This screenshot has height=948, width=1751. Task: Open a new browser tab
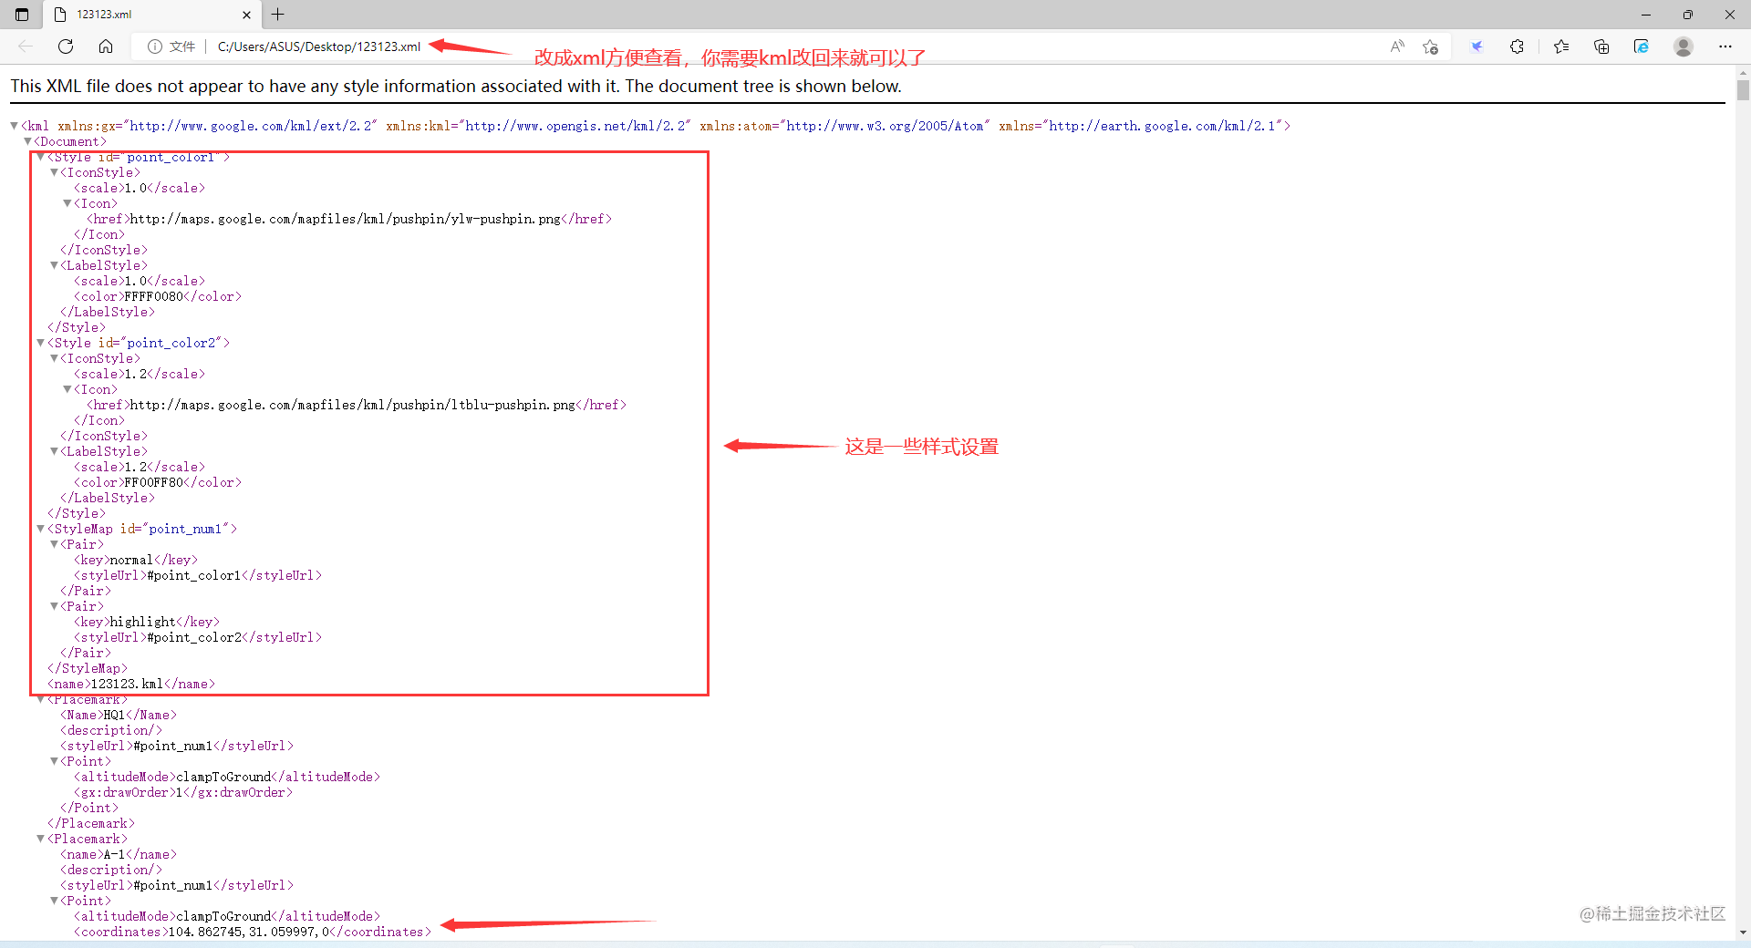click(278, 15)
